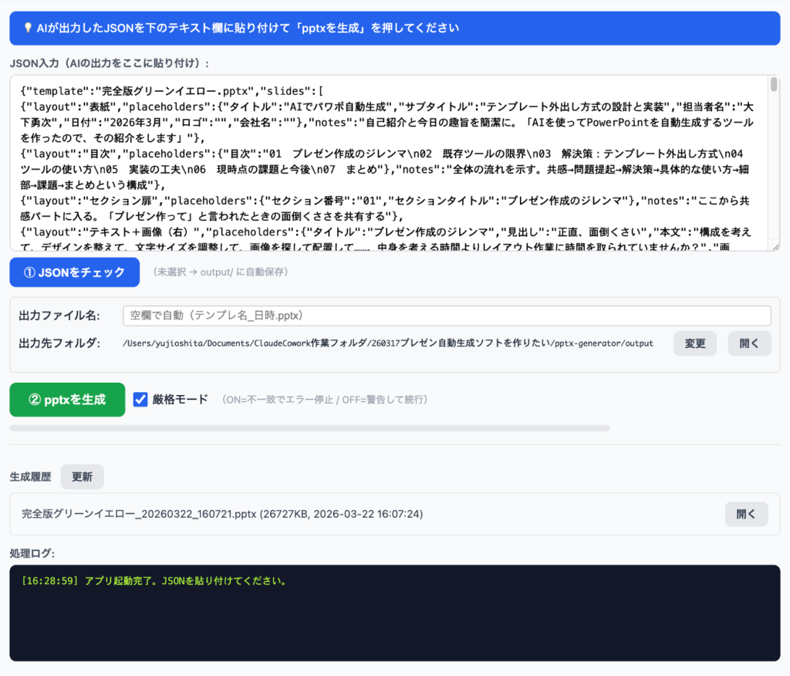
Task: Click the generation progress bar
Action: tap(309, 428)
